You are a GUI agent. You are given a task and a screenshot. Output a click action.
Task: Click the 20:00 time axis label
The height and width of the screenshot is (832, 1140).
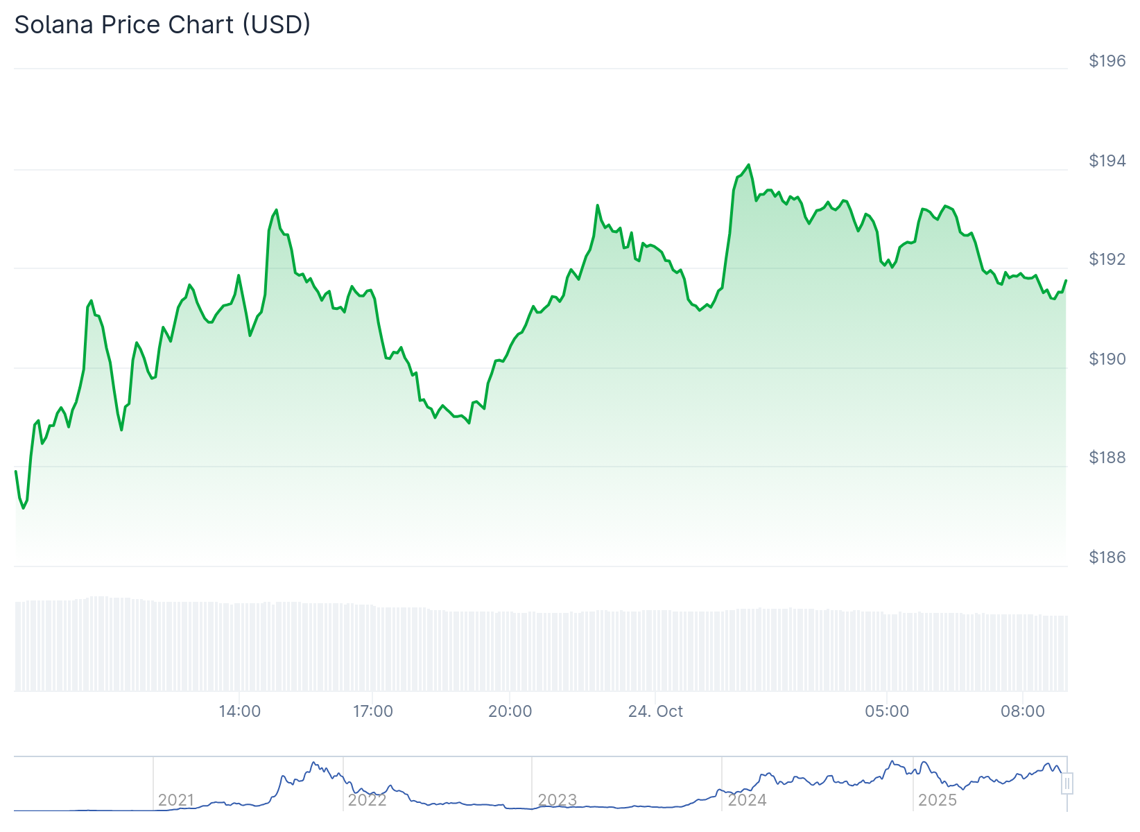(510, 711)
